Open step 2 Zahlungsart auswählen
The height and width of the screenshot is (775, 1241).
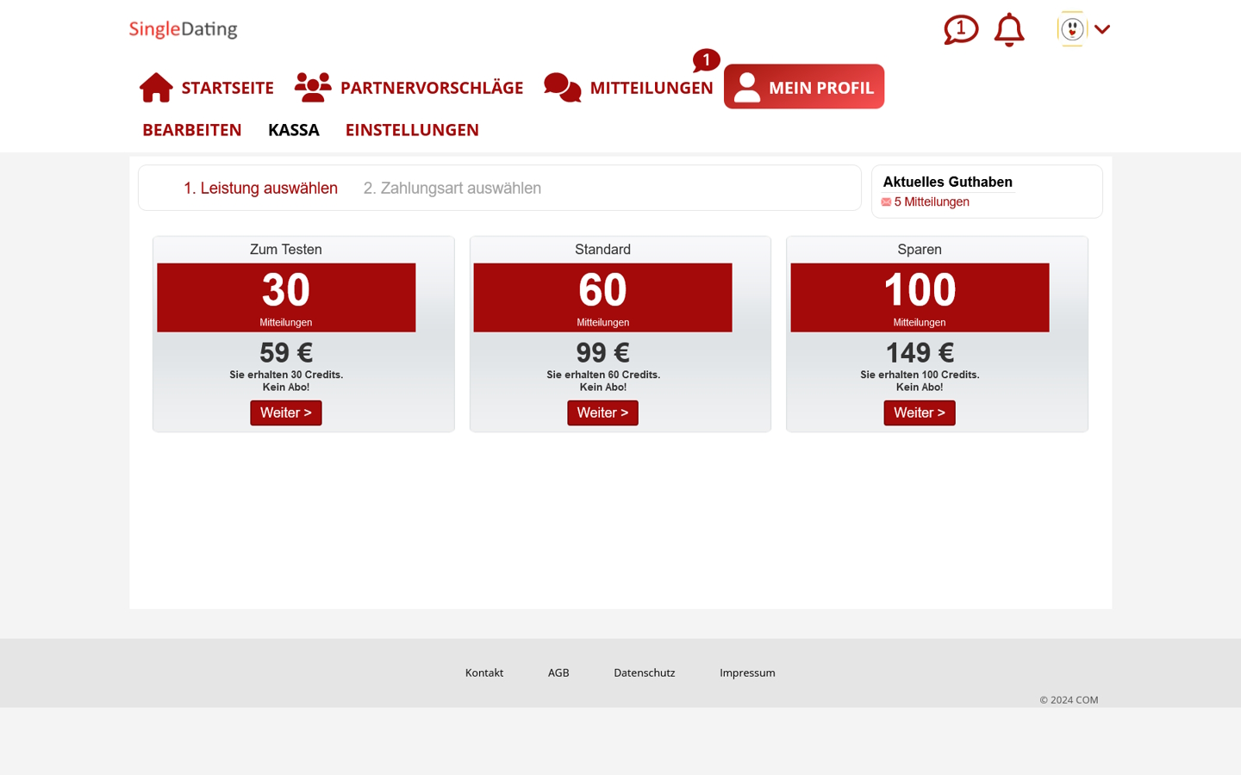tap(452, 188)
